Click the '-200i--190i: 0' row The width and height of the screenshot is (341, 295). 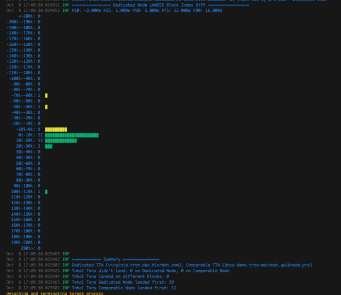23,22
